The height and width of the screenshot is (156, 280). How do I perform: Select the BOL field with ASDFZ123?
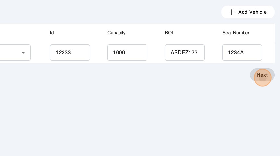185,53
